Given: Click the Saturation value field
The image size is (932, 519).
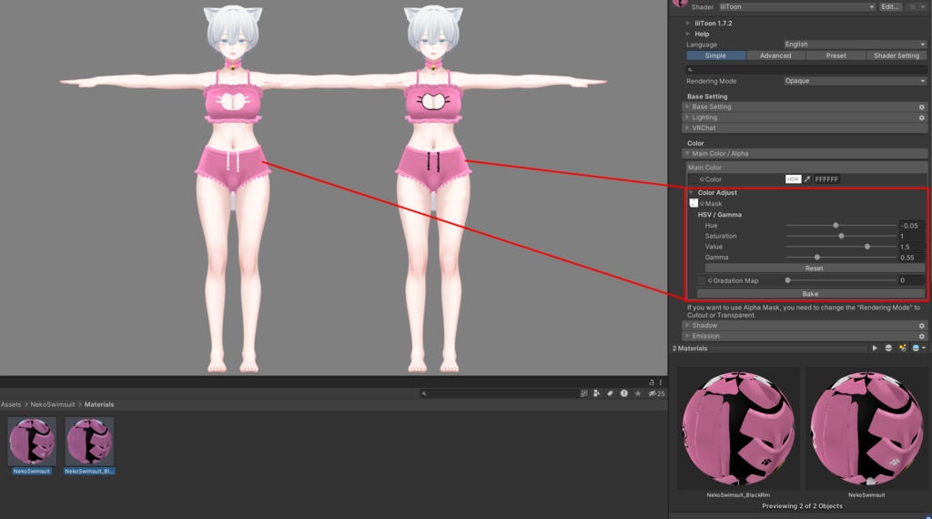Looking at the screenshot, I should 912,236.
